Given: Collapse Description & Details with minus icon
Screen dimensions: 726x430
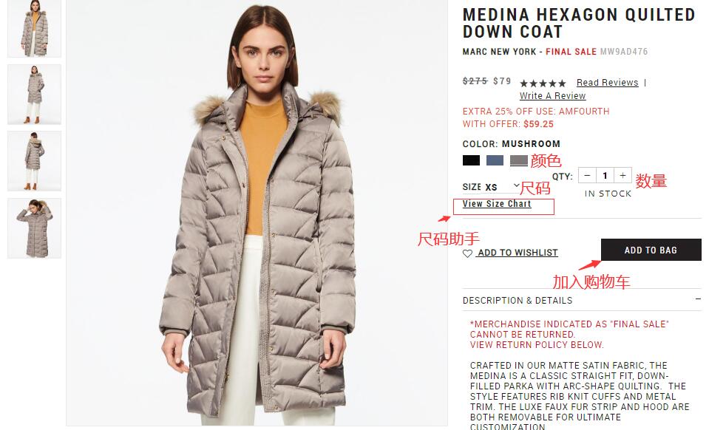Looking at the screenshot, I should 698,299.
